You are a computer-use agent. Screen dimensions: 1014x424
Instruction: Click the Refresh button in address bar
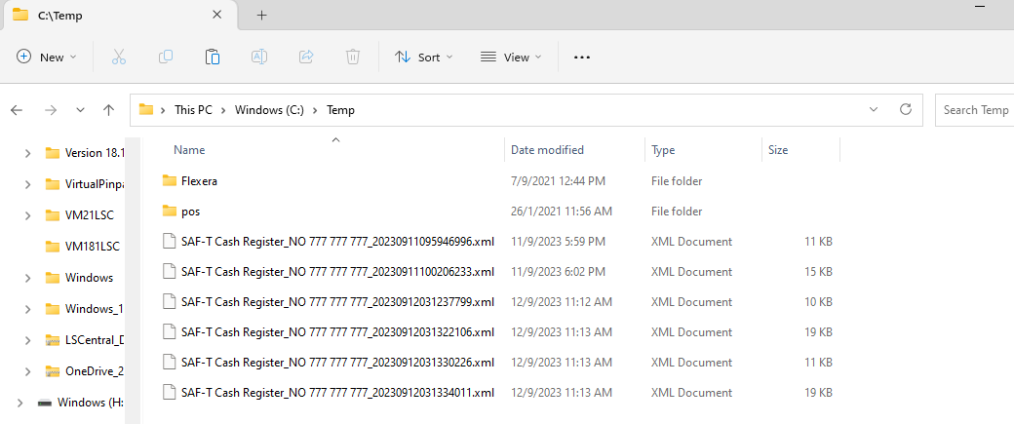[905, 110]
